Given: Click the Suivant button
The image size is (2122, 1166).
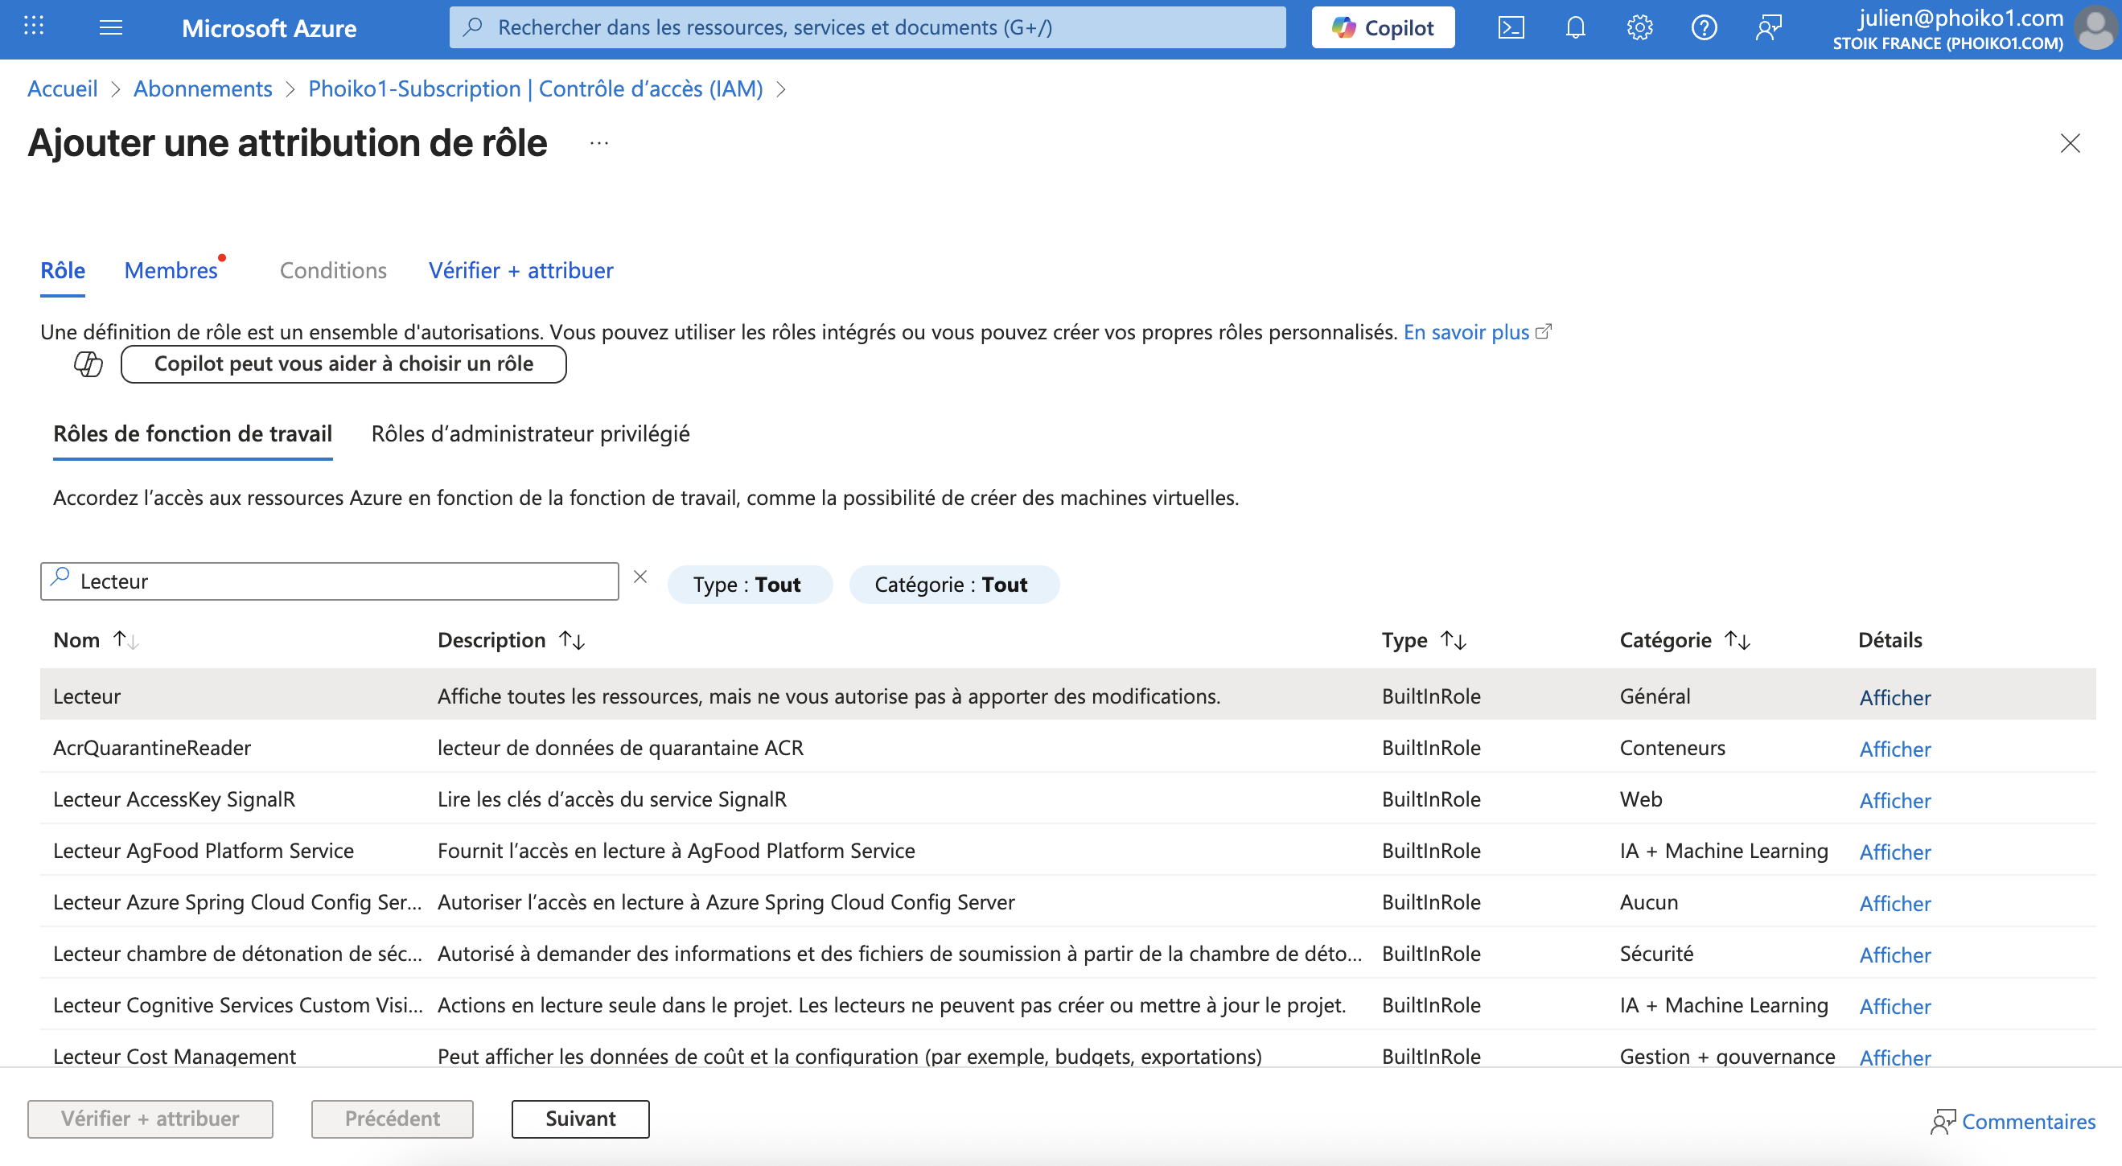Looking at the screenshot, I should [580, 1119].
